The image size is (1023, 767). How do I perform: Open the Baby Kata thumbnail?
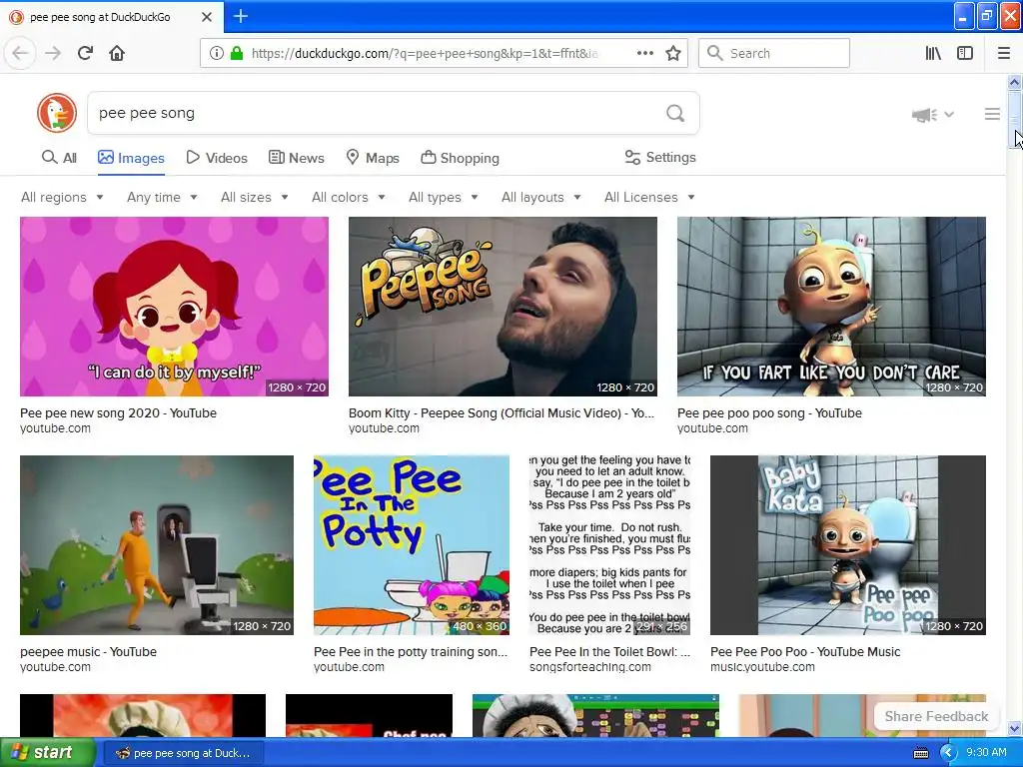click(848, 545)
